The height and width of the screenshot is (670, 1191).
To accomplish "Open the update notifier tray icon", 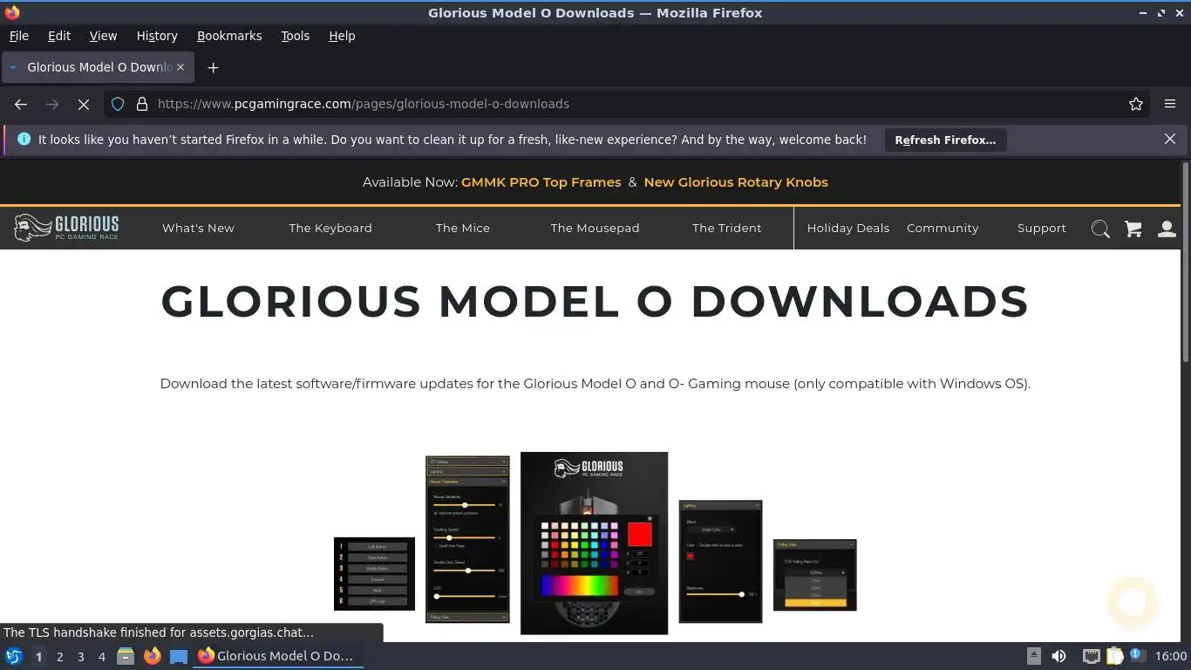I will [1136, 655].
